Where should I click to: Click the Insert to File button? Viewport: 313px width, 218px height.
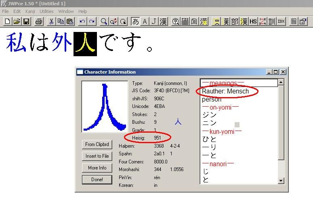coord(97,156)
